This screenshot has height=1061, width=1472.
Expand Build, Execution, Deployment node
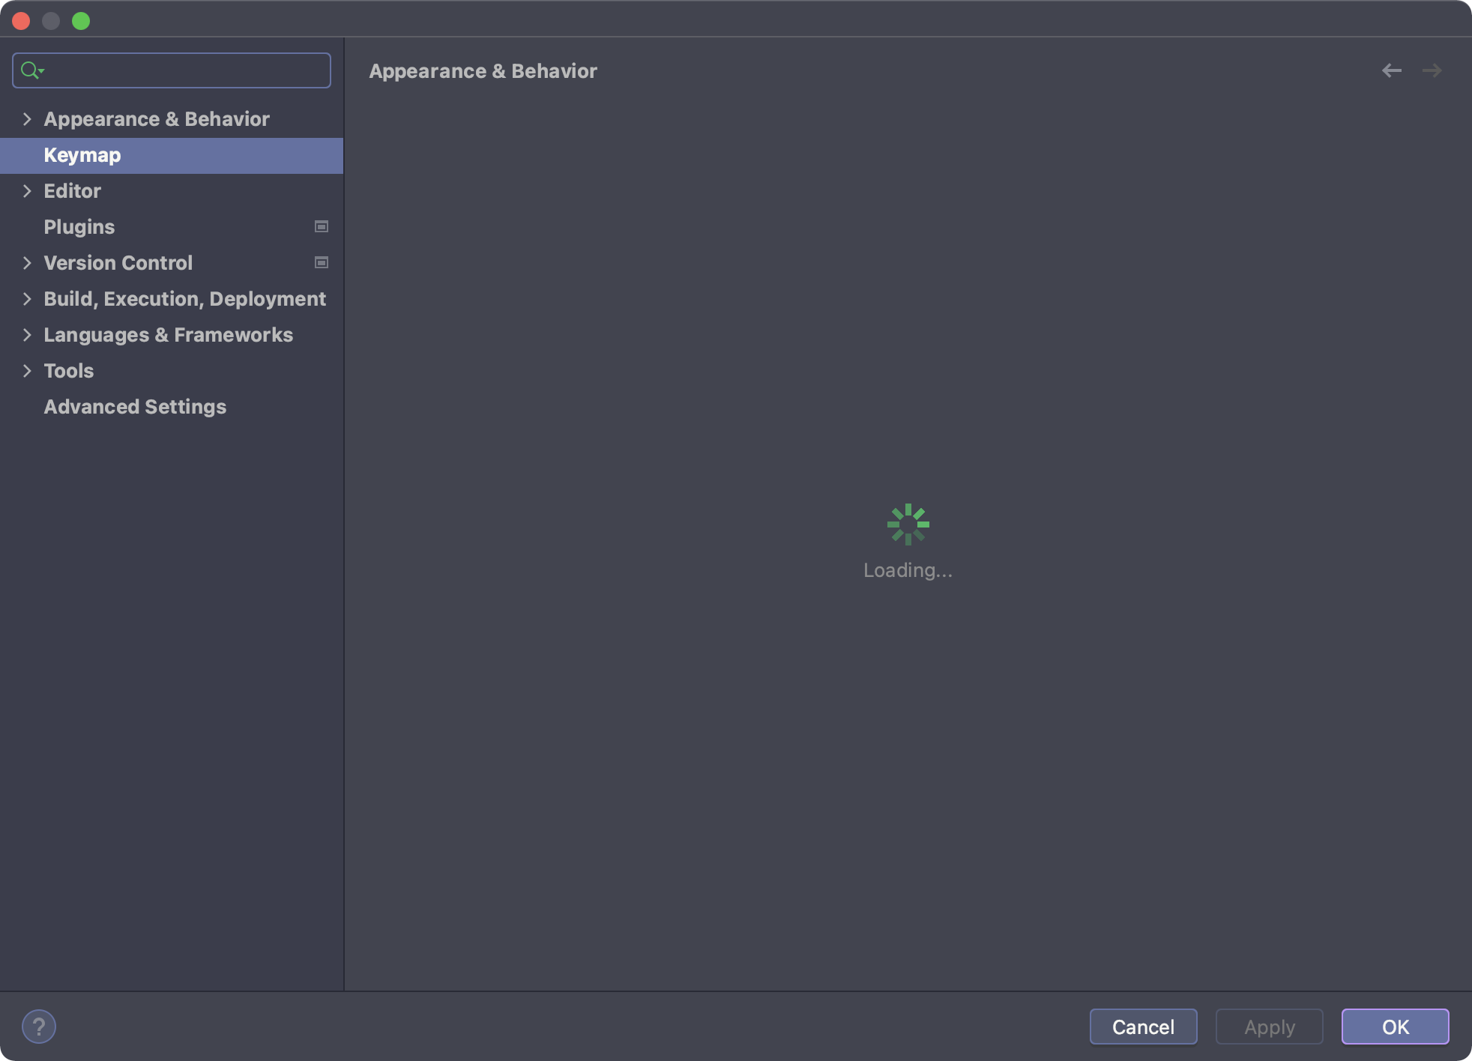[27, 299]
